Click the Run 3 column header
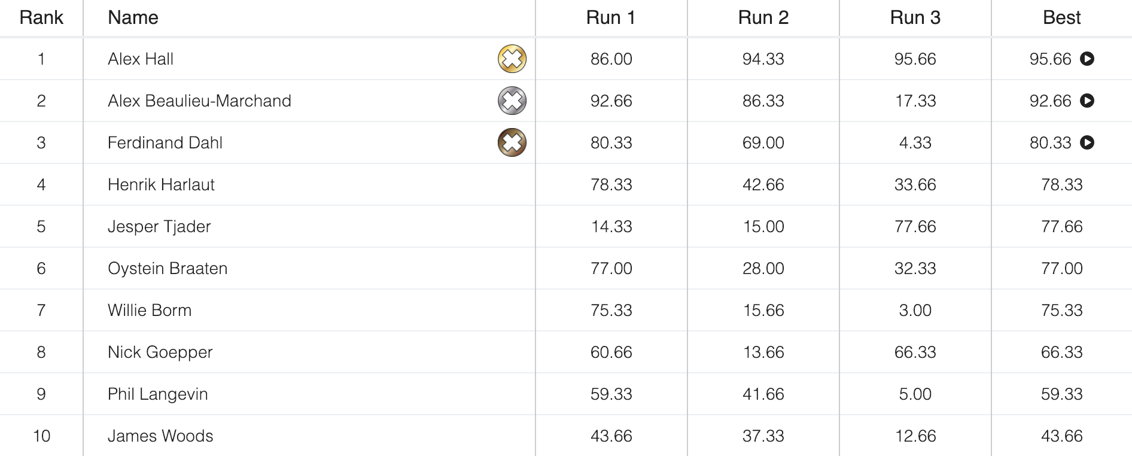This screenshot has width=1132, height=456. [915, 17]
